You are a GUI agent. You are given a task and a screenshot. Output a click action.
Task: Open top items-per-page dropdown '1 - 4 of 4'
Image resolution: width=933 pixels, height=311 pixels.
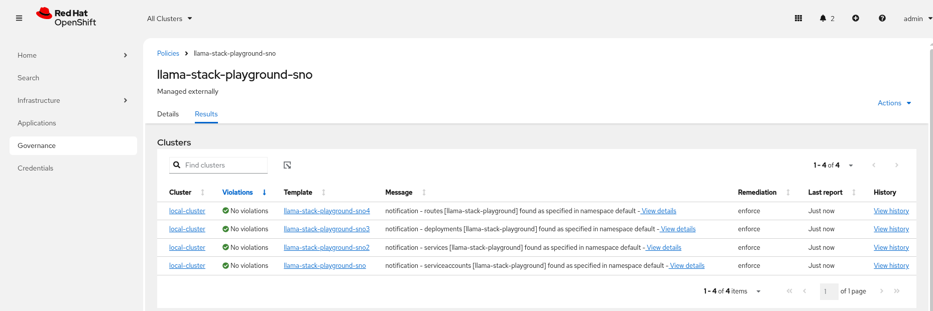coord(833,165)
